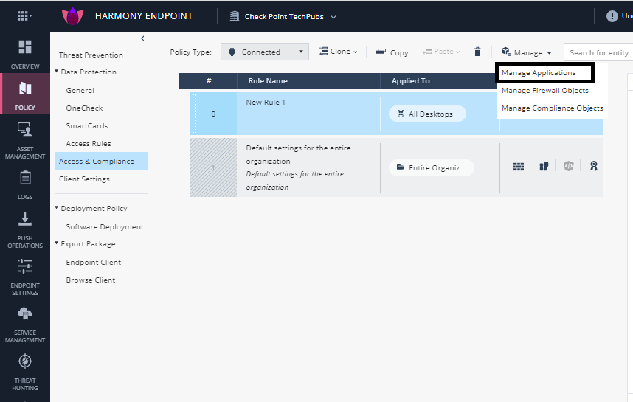Collapse the Deployment Policy tree section
Screen dimensions: 633x402
coord(57,207)
